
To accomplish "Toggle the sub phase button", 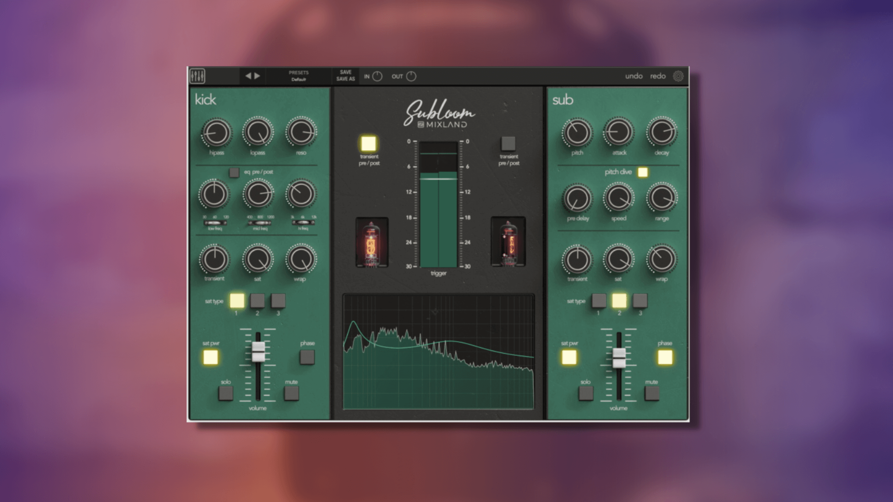I will [665, 357].
